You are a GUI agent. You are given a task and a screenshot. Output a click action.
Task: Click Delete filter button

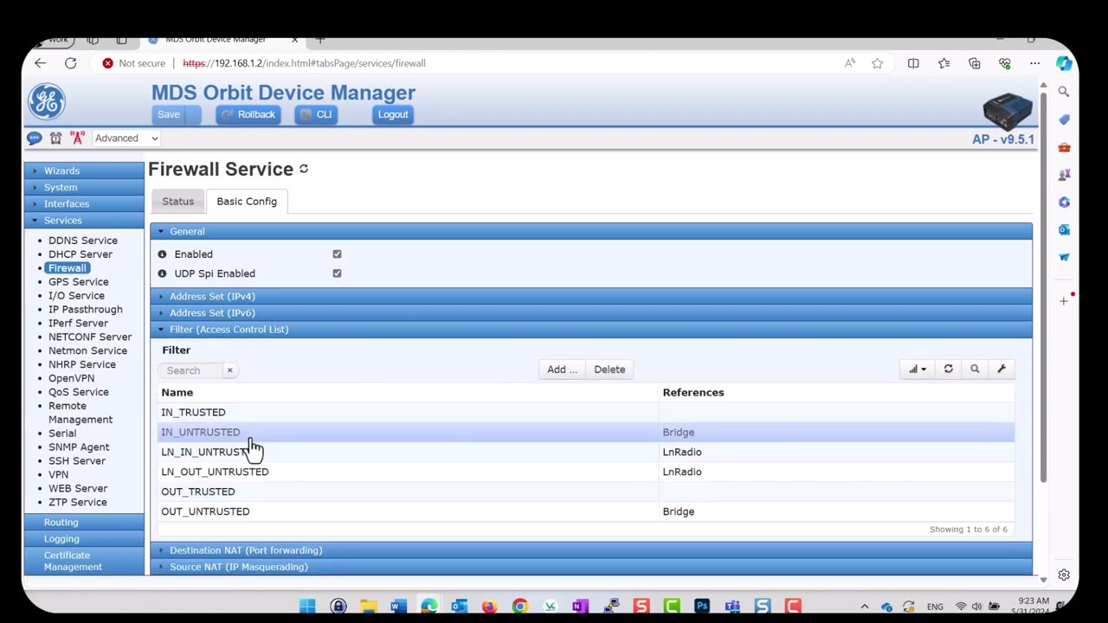pos(609,369)
